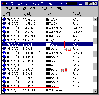
Task: Click info icon of 3:55:14 NTBackup event
Action: (x=4, y=44)
